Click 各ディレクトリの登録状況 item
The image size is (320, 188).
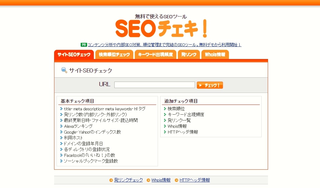point(87,149)
